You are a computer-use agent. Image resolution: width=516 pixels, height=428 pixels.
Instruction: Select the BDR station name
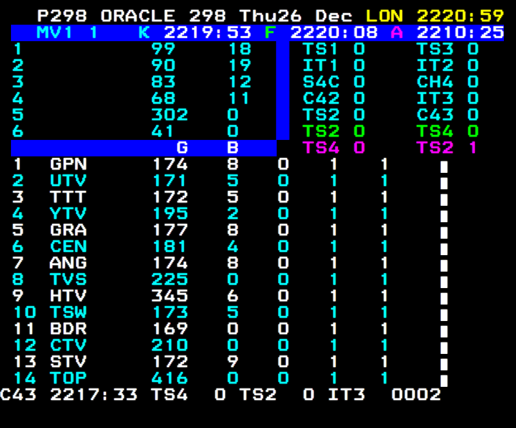68,328
